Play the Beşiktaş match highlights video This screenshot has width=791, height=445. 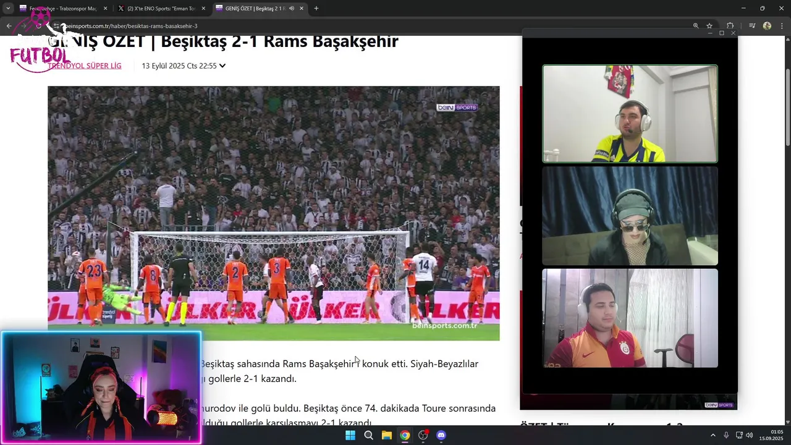point(274,213)
